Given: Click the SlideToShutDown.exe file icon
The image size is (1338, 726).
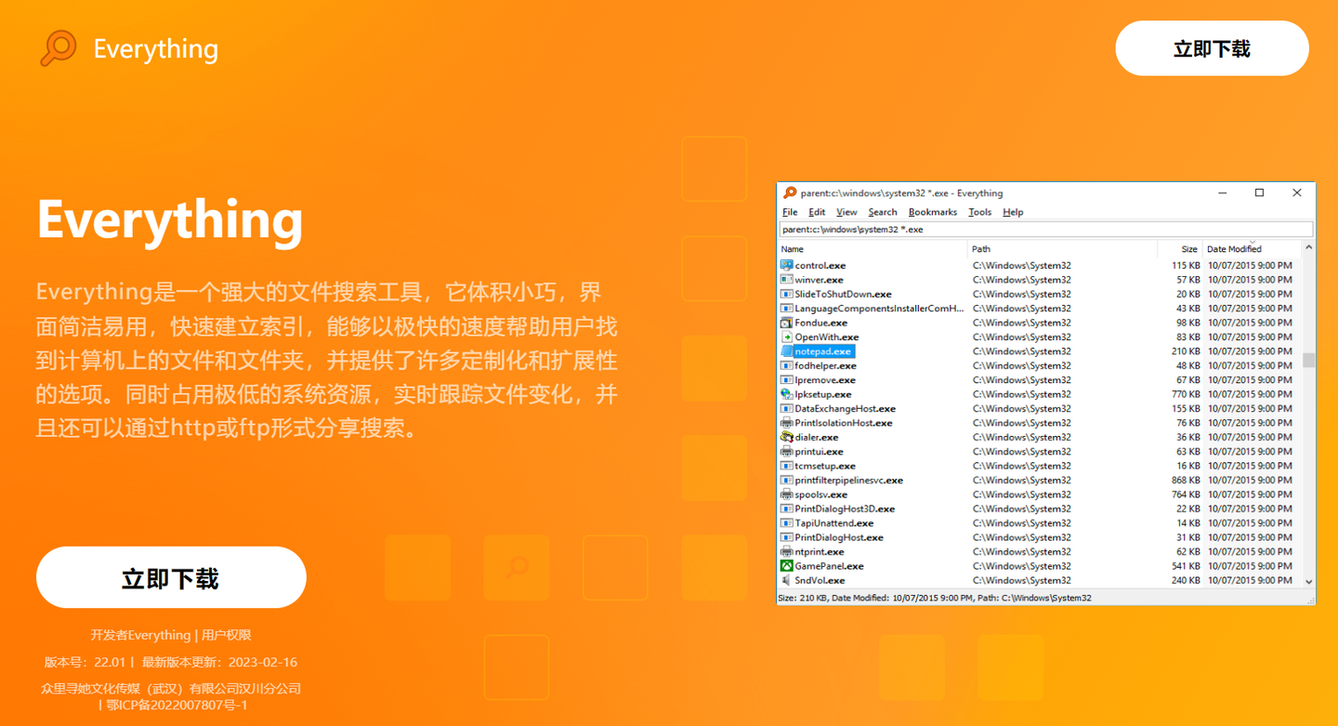Looking at the screenshot, I should click(787, 294).
